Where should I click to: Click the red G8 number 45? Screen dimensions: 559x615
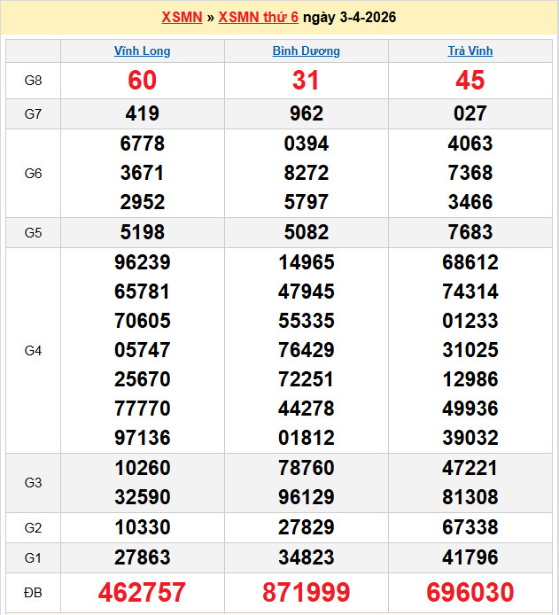coord(470,81)
